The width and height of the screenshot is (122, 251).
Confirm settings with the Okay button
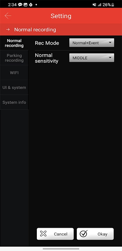coord(95,234)
